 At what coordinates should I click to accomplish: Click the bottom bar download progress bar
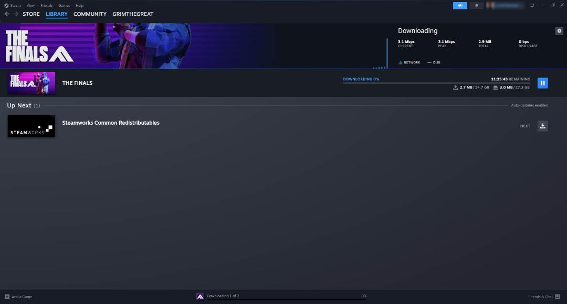[287, 299]
